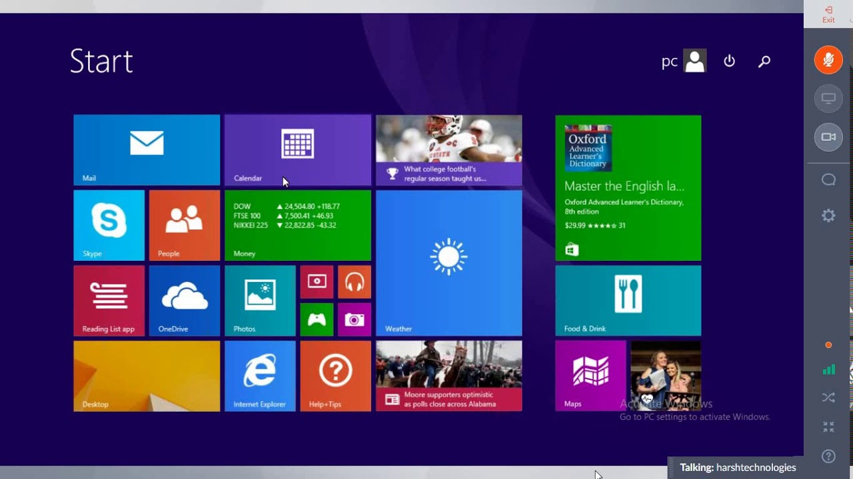Open the help question mark in the sidebar
Image resolution: width=853 pixels, height=479 pixels.
pos(828,456)
